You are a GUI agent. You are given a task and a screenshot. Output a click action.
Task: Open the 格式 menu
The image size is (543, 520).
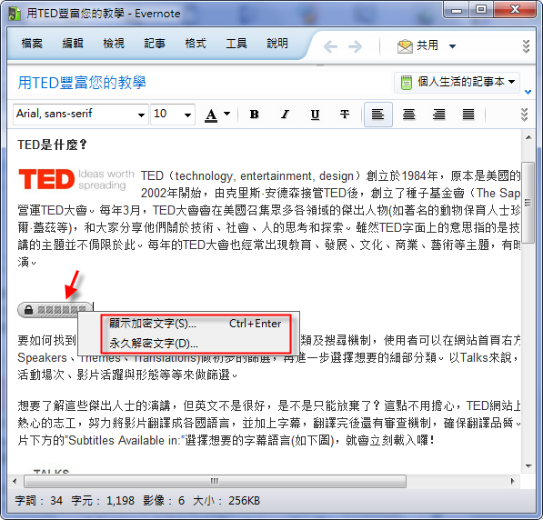(x=196, y=44)
